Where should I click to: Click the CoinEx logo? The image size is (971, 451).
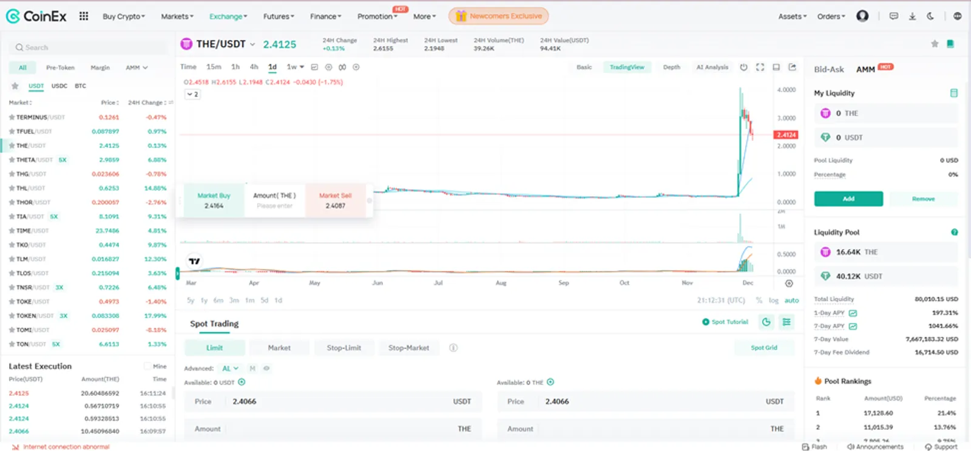click(36, 16)
